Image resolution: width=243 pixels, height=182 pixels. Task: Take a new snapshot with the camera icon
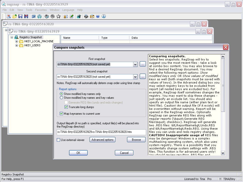coord(33,16)
